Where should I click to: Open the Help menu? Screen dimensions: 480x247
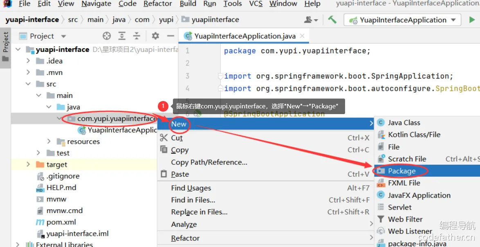[x=312, y=4]
